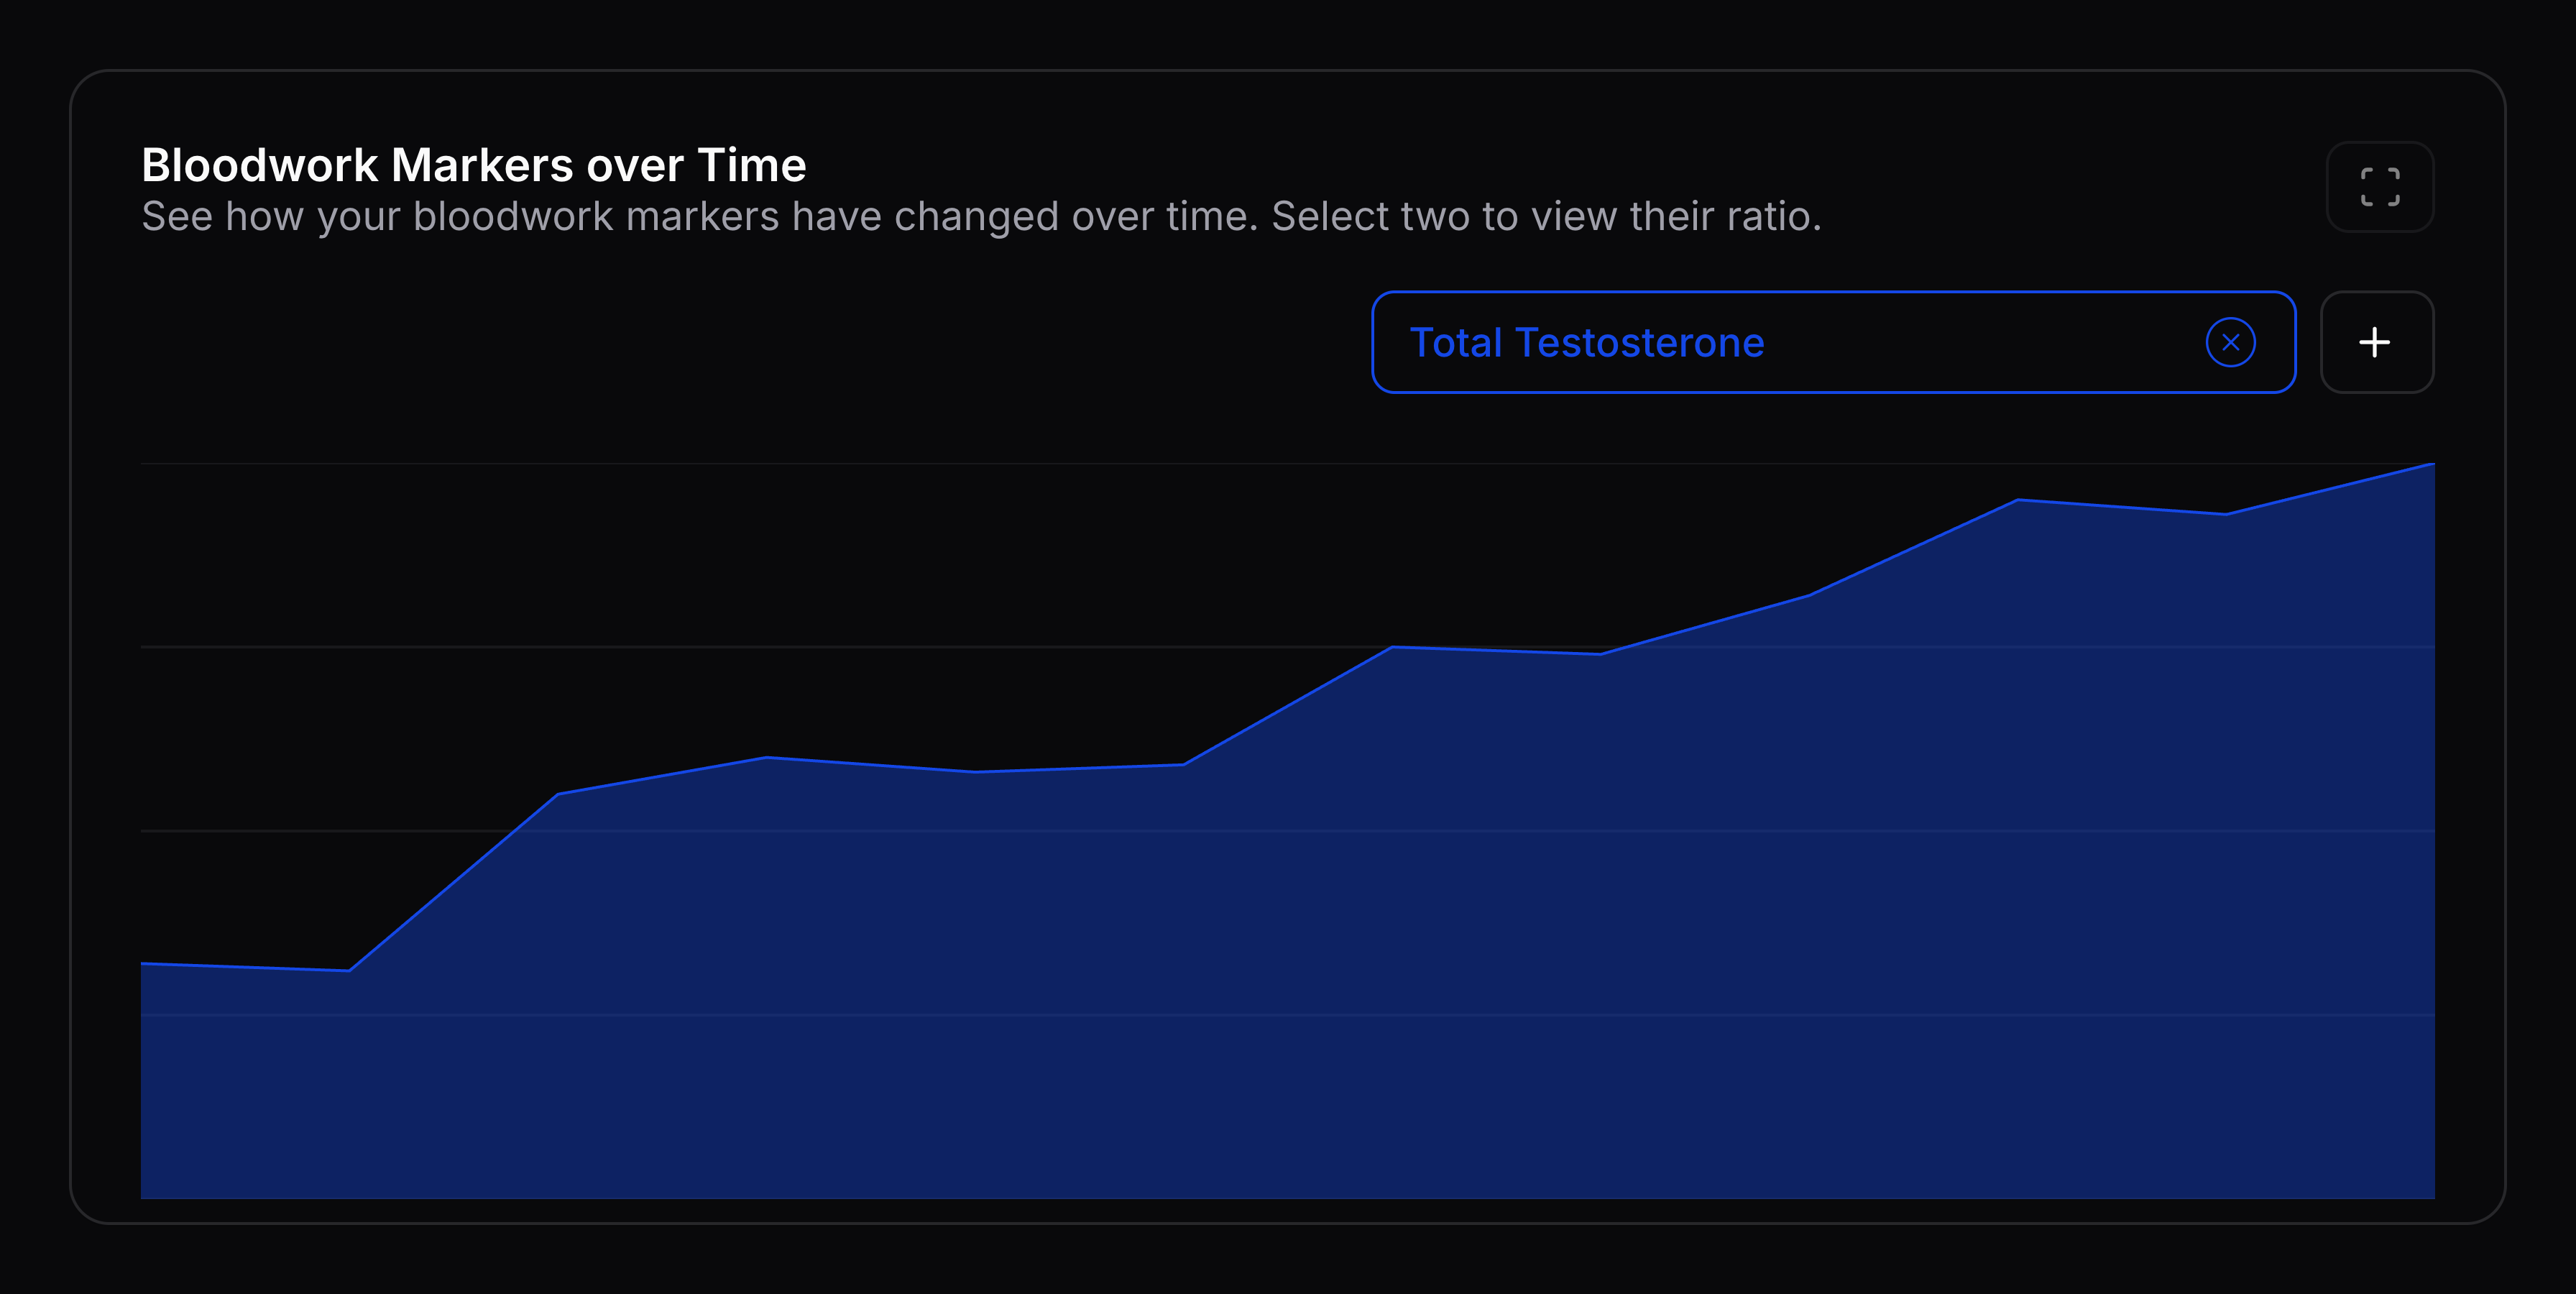
Task: Expand the chart to fullscreen view
Action: [x=2379, y=187]
